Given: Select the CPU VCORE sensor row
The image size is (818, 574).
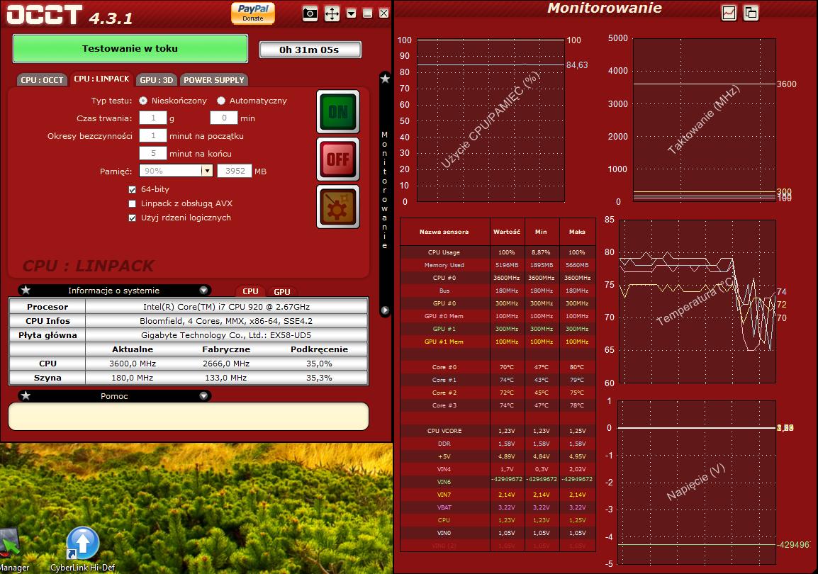Looking at the screenshot, I should tap(498, 431).
